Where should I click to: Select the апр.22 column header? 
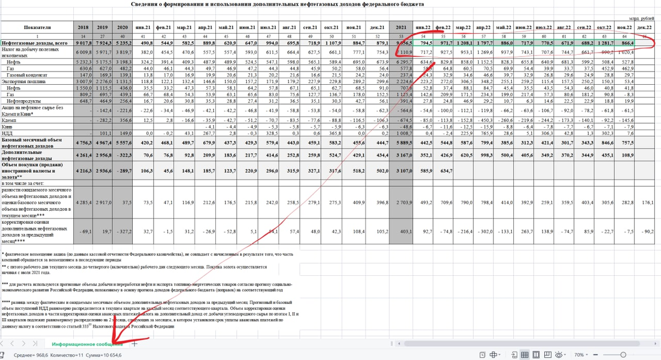pyautogui.click(x=483, y=27)
